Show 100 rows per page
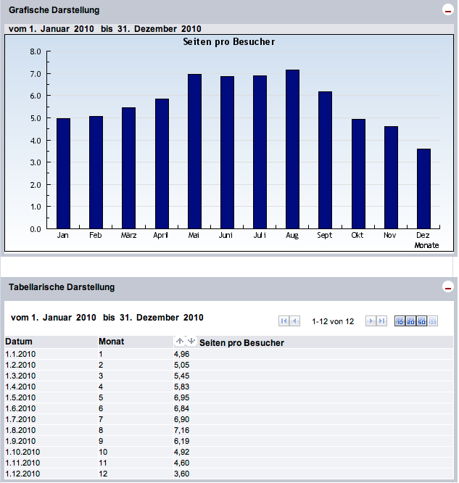Screen dimensions: 459x483 tap(433, 321)
